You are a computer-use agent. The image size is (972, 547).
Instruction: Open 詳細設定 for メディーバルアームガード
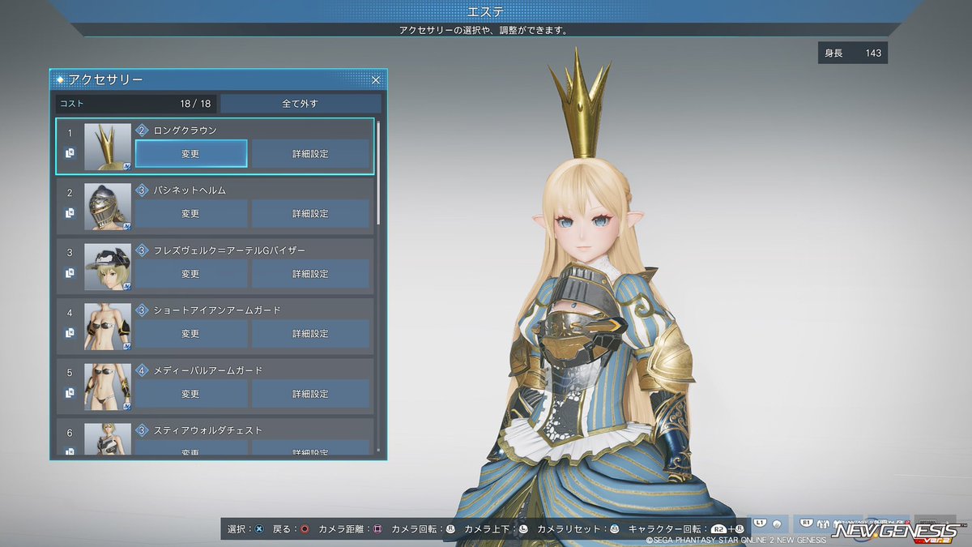point(310,394)
